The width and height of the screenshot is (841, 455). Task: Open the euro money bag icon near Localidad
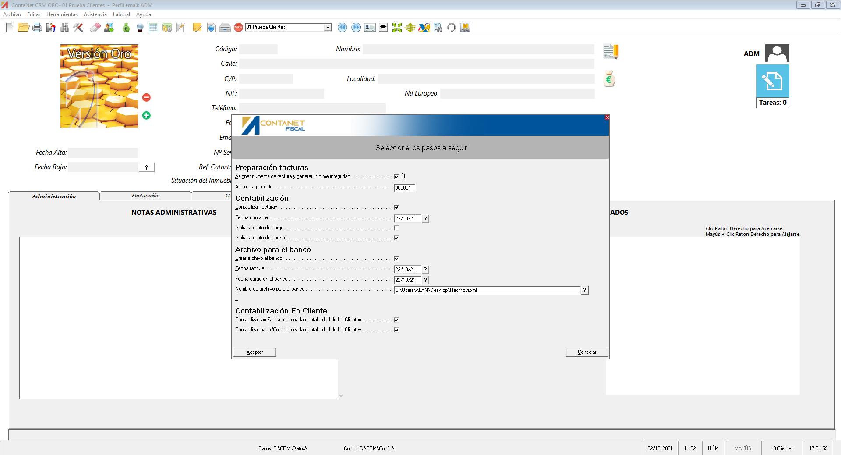609,79
